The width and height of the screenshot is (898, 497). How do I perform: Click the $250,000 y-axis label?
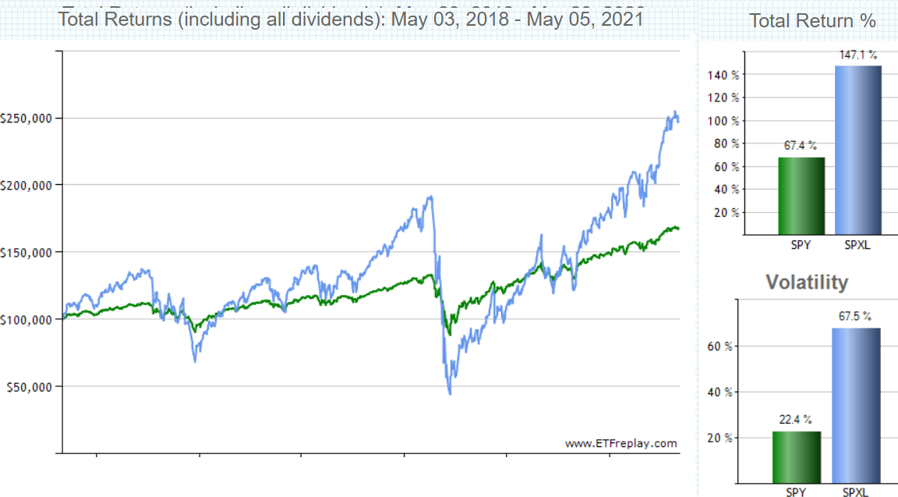tap(26, 119)
